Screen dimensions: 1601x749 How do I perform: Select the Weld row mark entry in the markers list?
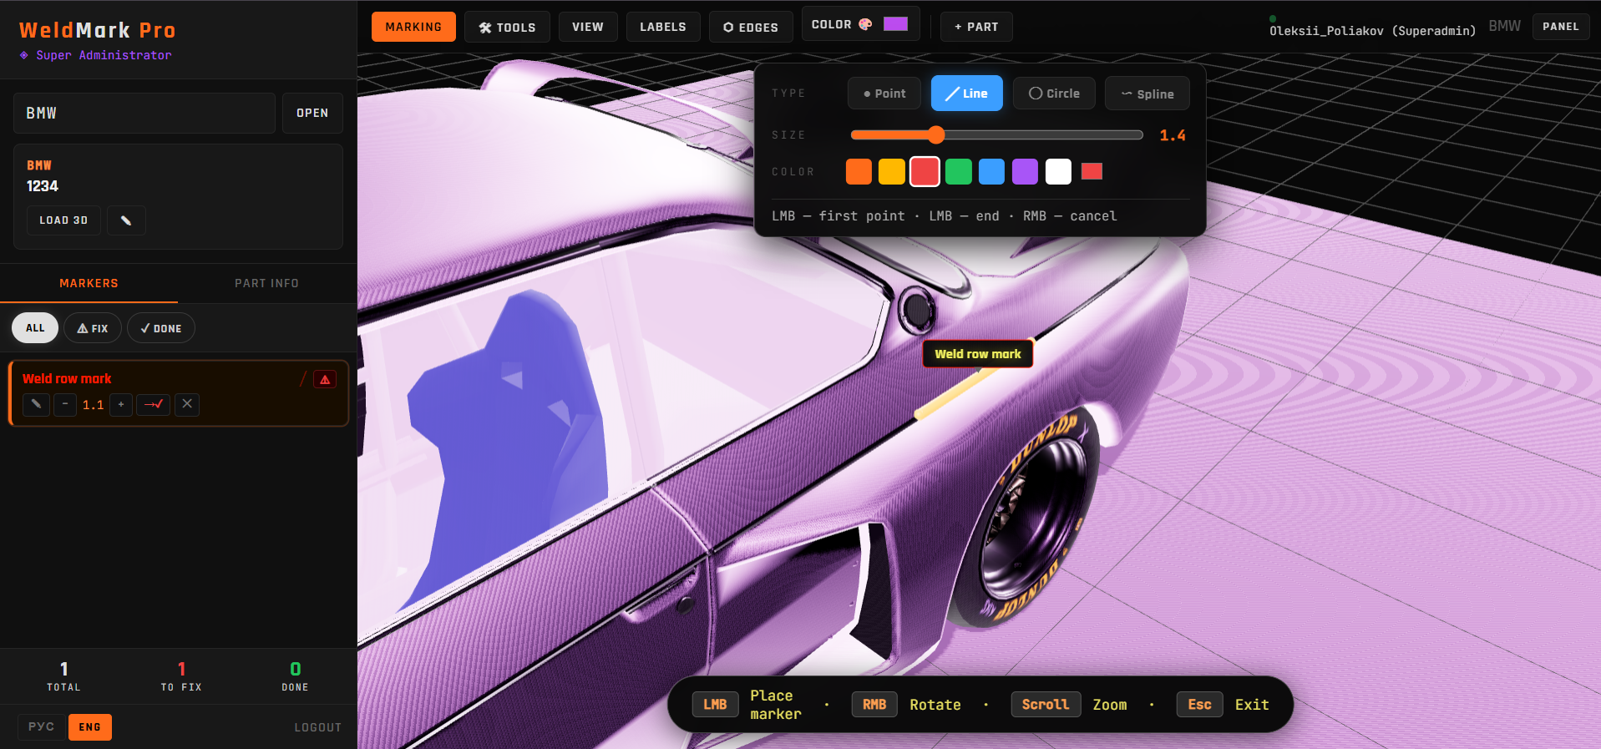coord(179,392)
